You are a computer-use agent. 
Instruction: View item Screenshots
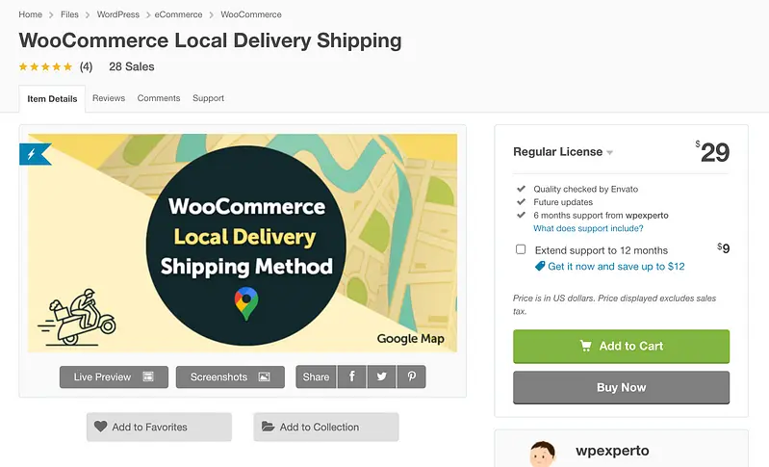click(x=230, y=376)
